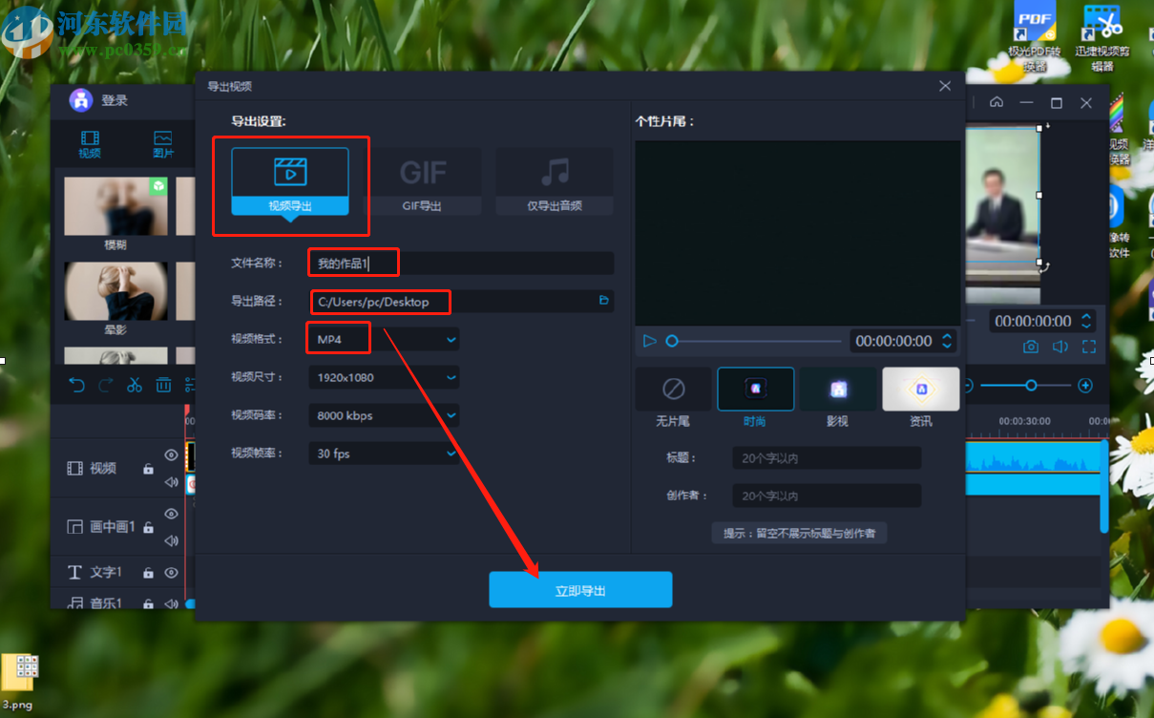Screen dimensions: 1154x718
Task: Toggle visibility eye on 画中画1 track
Action: tap(172, 514)
